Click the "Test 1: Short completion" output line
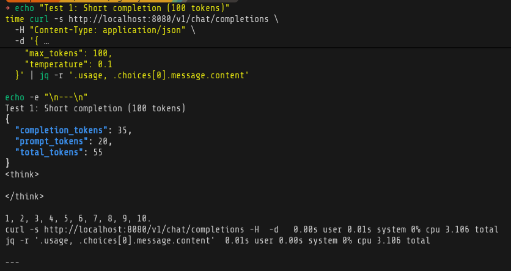The height and width of the screenshot is (271, 511). pyautogui.click(x=95, y=108)
